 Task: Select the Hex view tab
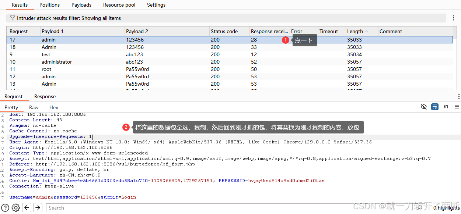click(x=54, y=107)
